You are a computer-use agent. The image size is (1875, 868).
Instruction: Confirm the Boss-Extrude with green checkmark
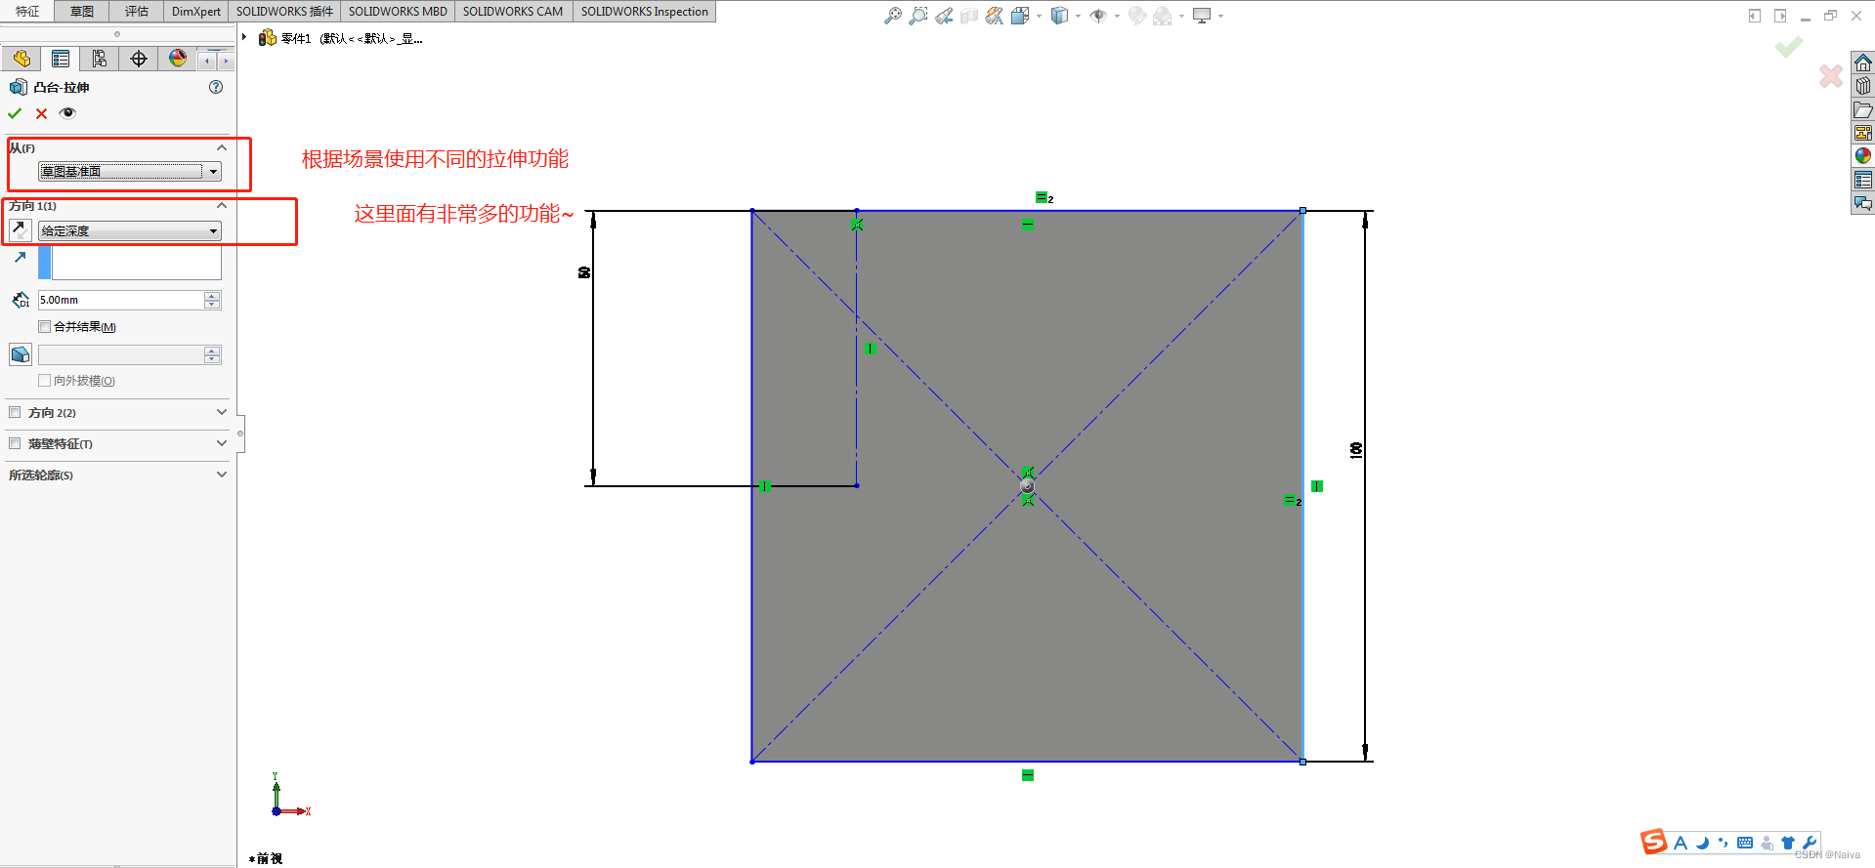tap(15, 113)
